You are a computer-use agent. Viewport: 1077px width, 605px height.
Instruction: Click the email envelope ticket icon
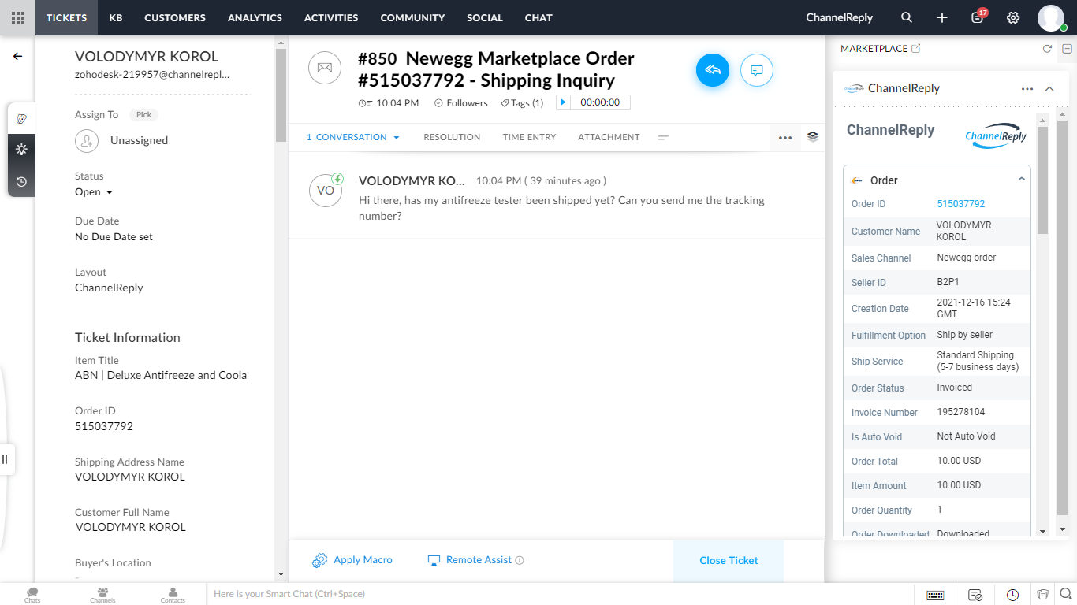tap(325, 68)
